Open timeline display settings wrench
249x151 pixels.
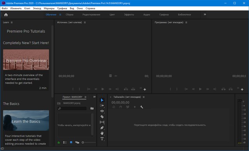click(x=142, y=107)
